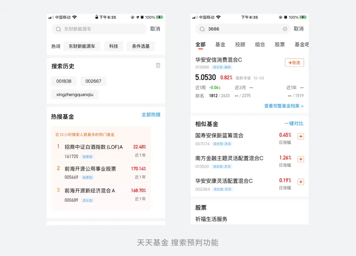Tap net value 5.0530
Viewport: 356px width, 256px height.
(205, 78)
